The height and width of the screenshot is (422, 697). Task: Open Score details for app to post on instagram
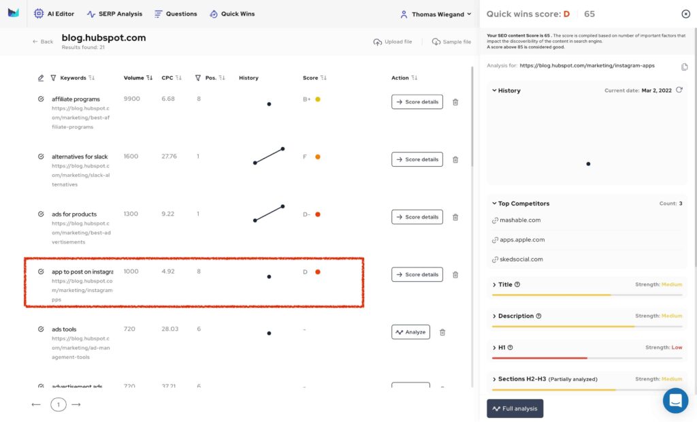(417, 274)
